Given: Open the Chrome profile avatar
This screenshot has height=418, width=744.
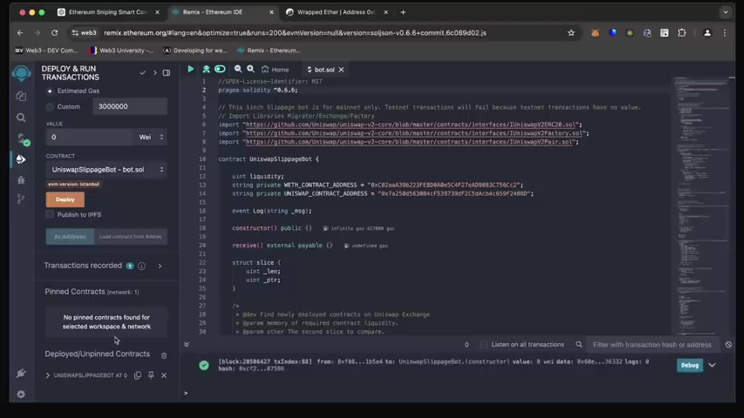Looking at the screenshot, I should (707, 33).
